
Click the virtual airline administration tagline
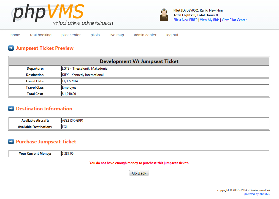83,23
